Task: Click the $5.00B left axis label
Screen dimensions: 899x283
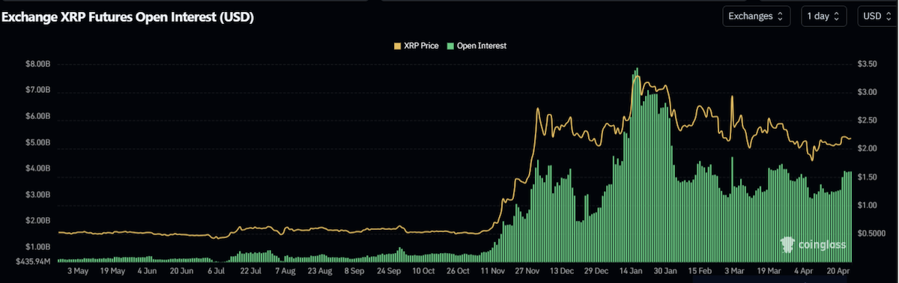Action: tap(37, 143)
